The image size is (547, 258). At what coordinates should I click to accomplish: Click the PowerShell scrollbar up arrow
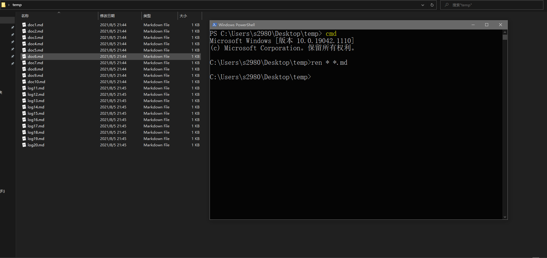(x=505, y=32)
